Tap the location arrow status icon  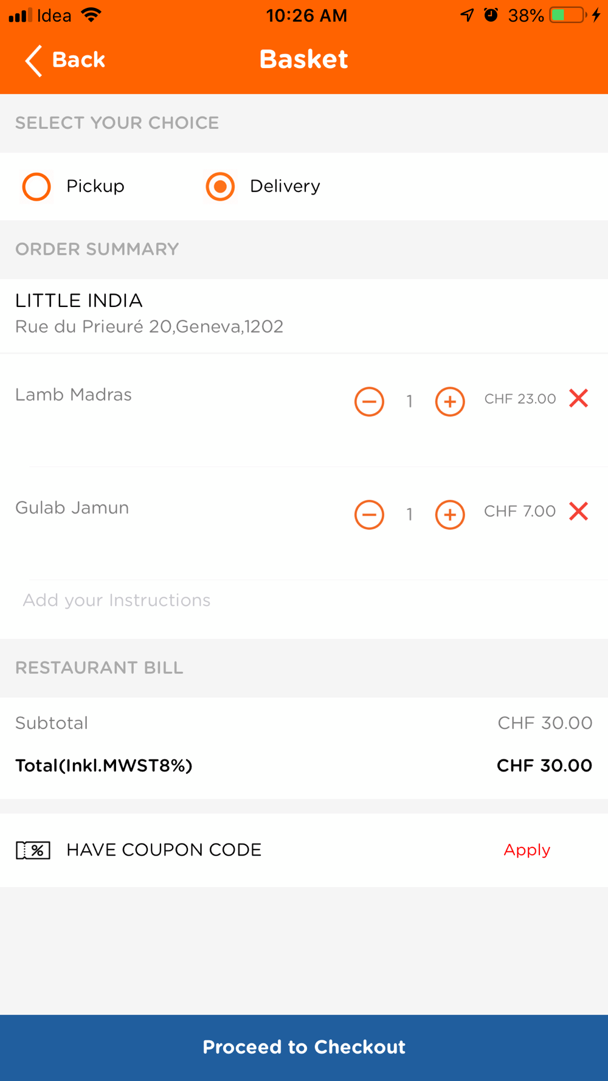tap(467, 15)
